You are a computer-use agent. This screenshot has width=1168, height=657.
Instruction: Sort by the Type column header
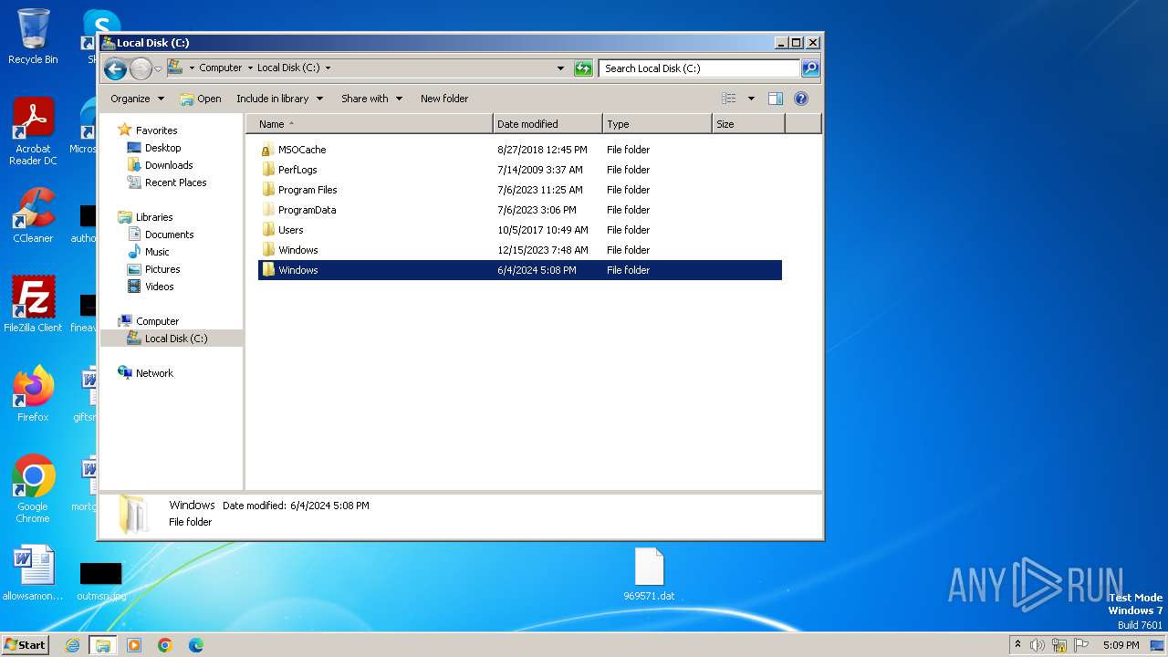(657, 124)
